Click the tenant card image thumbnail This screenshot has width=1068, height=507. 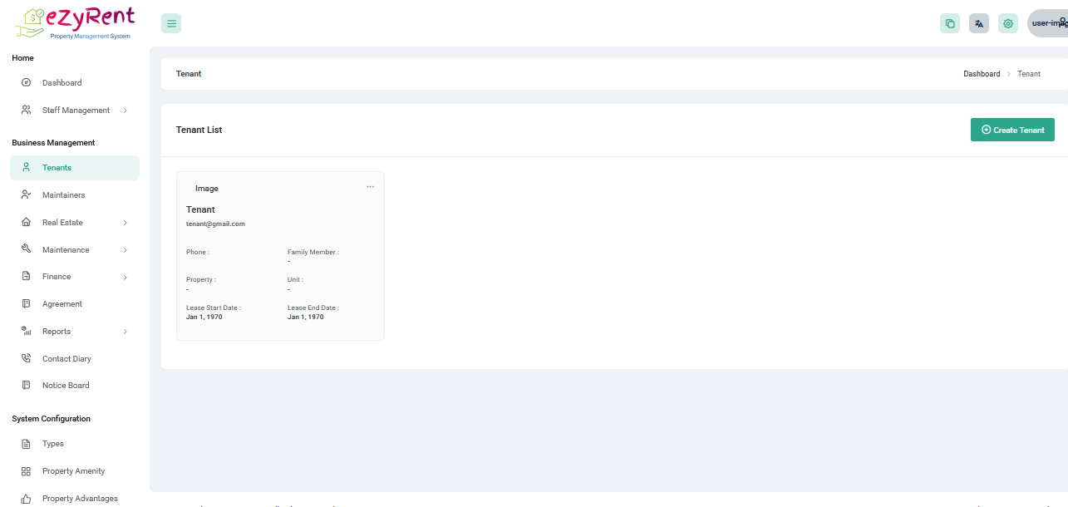(206, 189)
